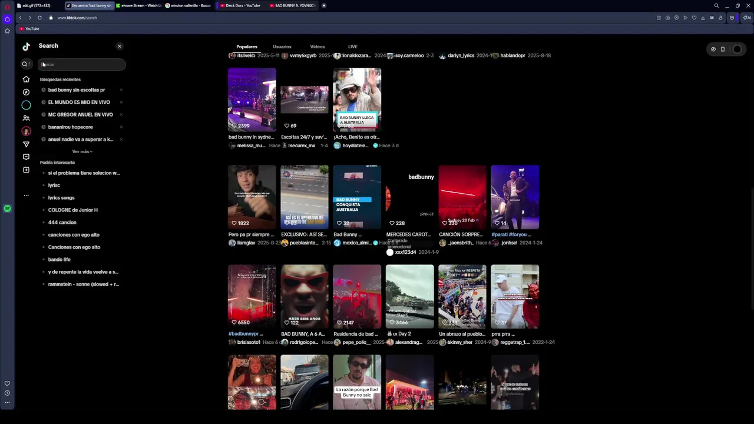
Task: Open extensions cube icon in toolbar
Action: (732, 18)
